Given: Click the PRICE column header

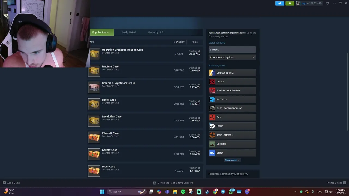Looking at the screenshot, I should 195,42.
